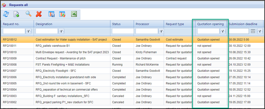Open filter funnel for Processor column
This screenshot has width=265, height=109.
161,31
